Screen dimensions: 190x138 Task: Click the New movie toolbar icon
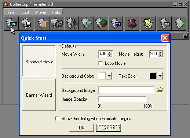11,23
